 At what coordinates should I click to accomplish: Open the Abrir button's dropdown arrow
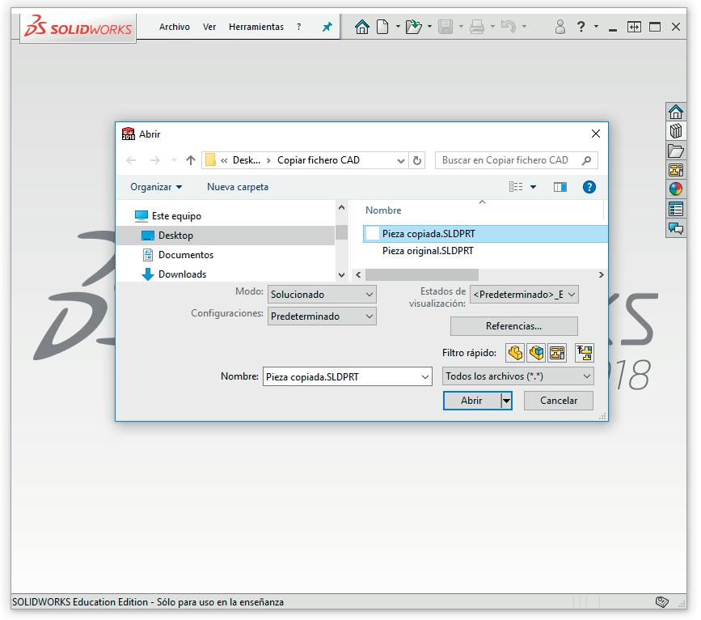tap(506, 401)
